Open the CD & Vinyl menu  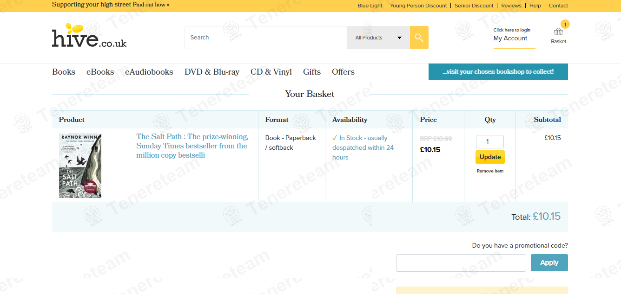pos(271,72)
